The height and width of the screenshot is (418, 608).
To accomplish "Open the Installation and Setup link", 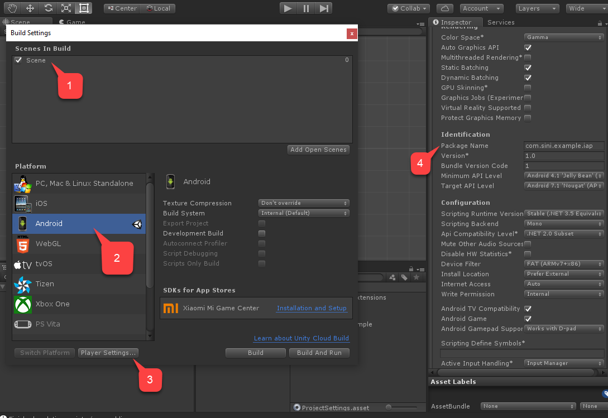I will coord(312,308).
